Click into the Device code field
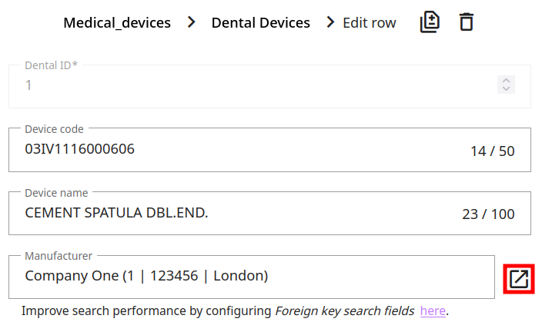Viewport: 542px width, 332px height. tap(231, 150)
